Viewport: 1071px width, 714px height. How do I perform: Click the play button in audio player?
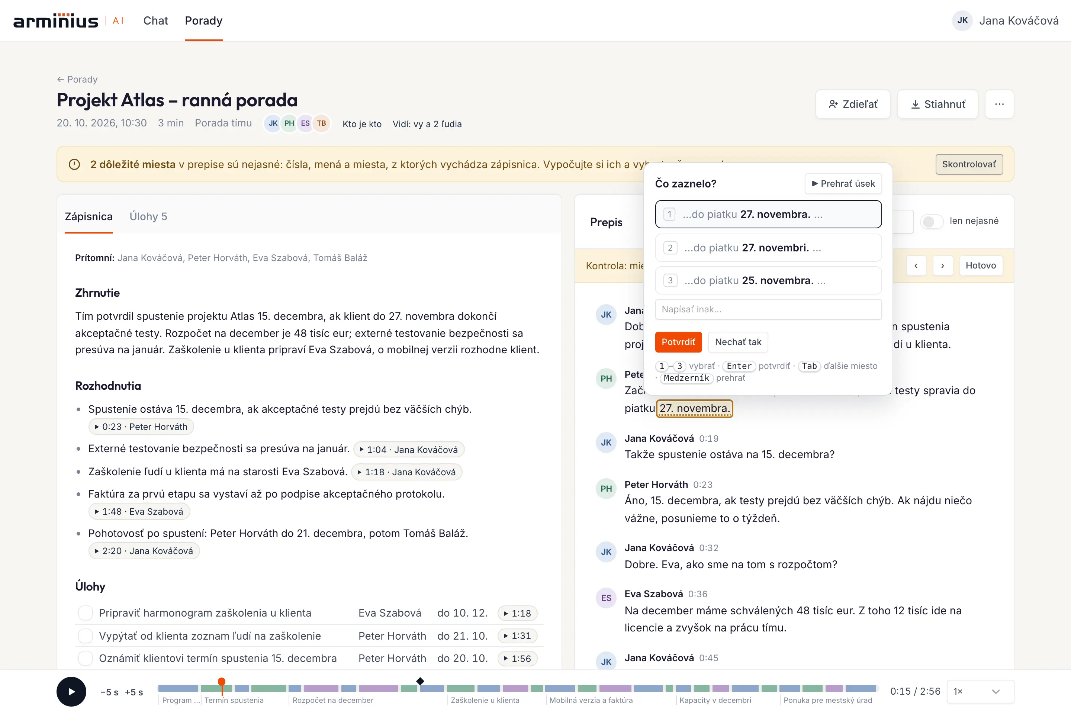[71, 691]
